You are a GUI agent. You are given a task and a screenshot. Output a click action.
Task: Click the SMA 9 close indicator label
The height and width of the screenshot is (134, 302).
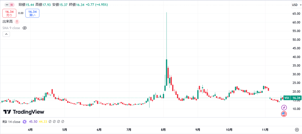click(11, 28)
